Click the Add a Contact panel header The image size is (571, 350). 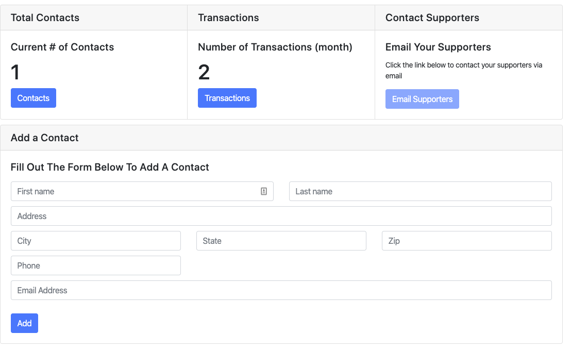click(x=45, y=138)
